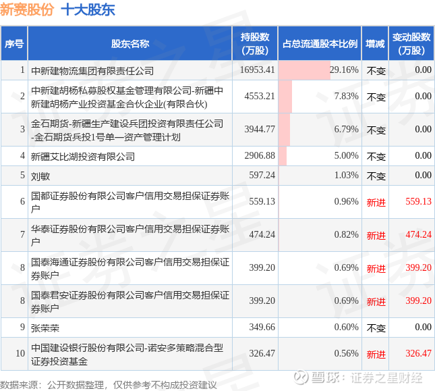The image size is (435, 391).
Task: Click shareholder 中新建物流集团有限责任公司
Action: [x=92, y=71]
